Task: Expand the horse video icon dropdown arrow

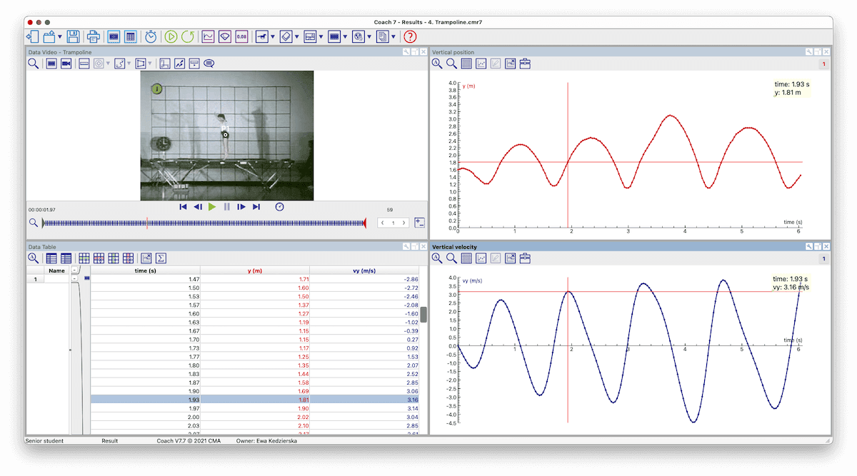Action: tap(272, 36)
